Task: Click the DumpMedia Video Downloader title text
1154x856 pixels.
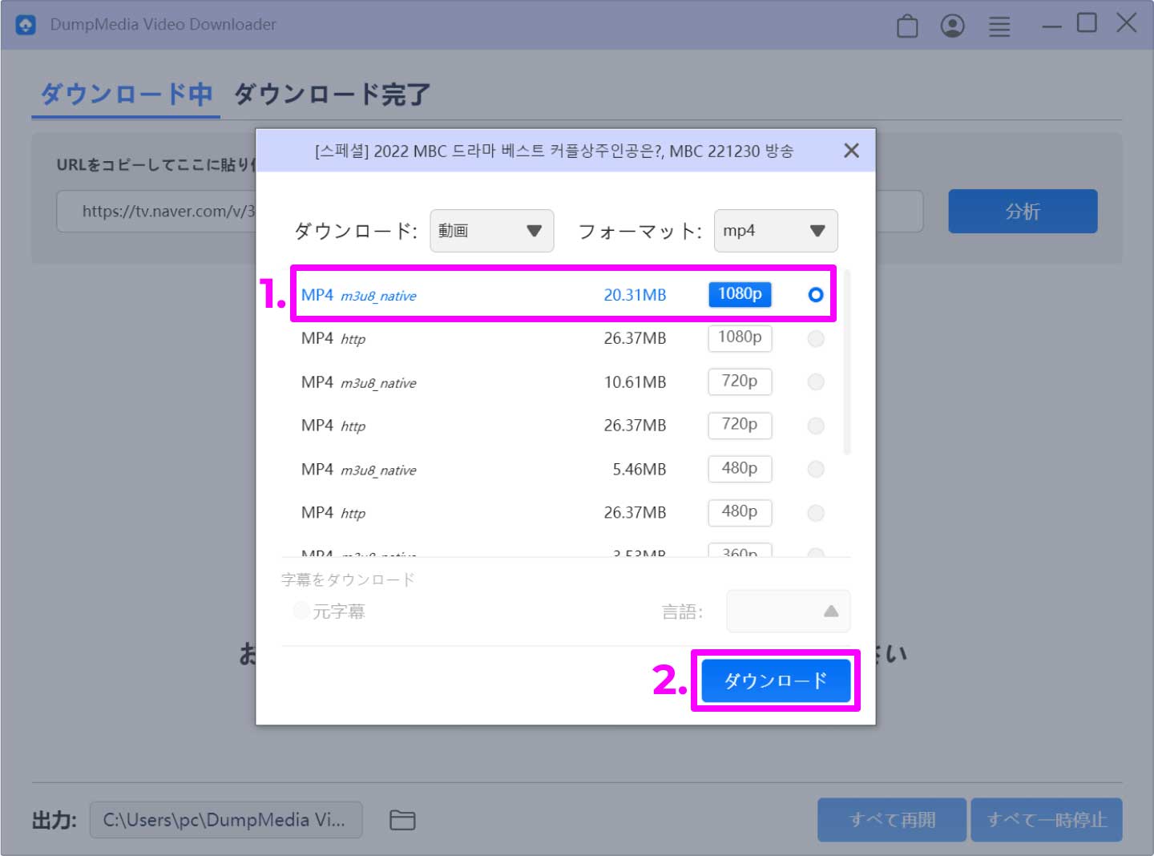Action: (163, 25)
